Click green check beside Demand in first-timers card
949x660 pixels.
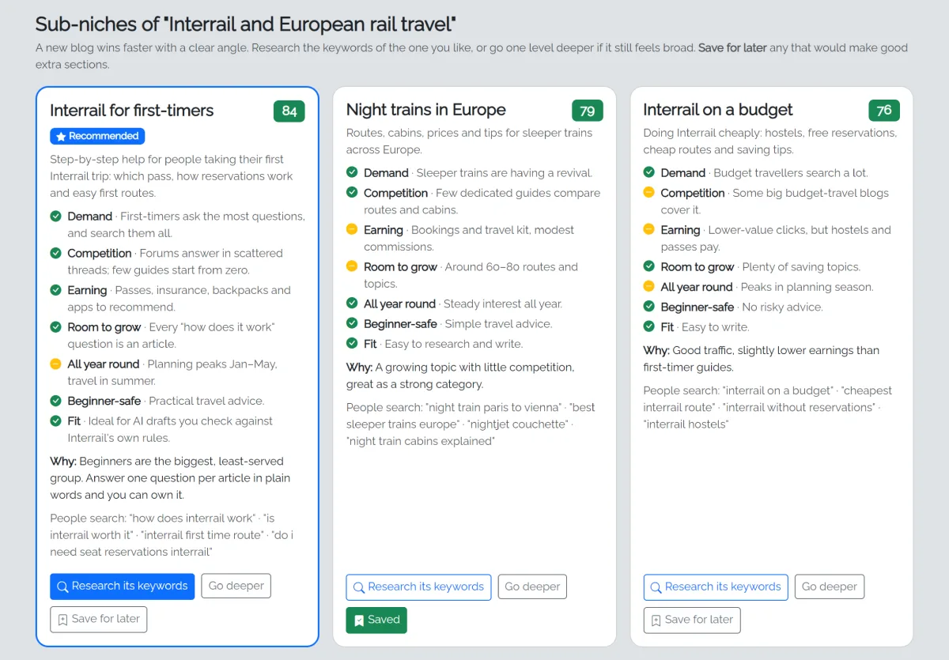tap(55, 216)
